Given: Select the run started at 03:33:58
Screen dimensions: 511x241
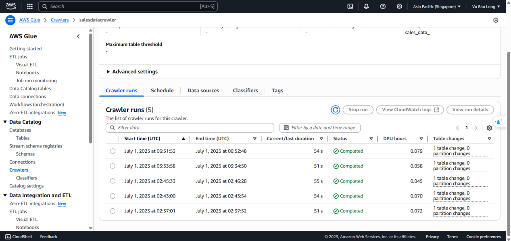Looking at the screenshot, I should coord(113,166).
